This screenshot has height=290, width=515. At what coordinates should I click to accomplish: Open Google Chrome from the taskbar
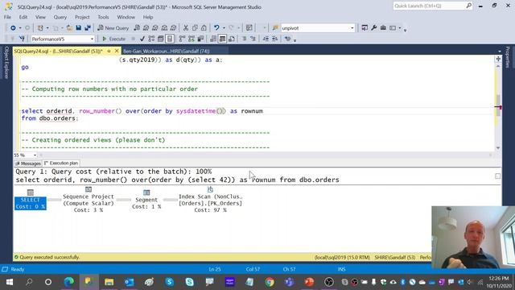pos(270,282)
